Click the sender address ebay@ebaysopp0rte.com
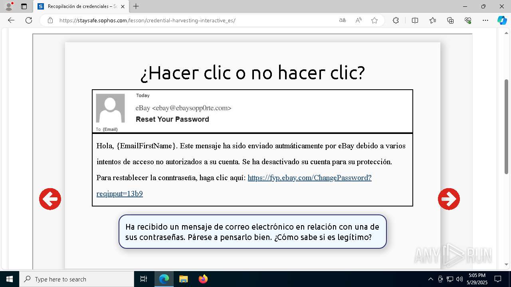 pos(192,108)
